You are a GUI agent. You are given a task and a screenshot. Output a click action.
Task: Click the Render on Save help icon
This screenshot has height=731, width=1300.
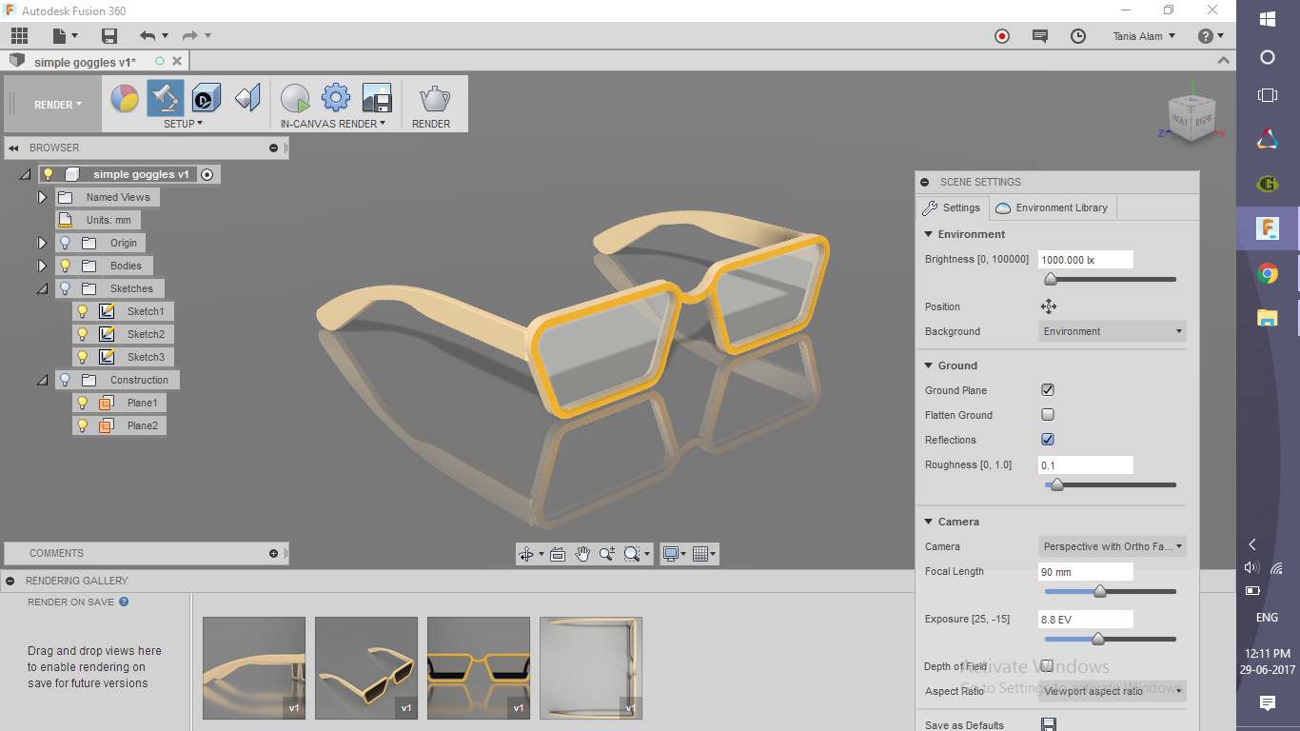124,602
